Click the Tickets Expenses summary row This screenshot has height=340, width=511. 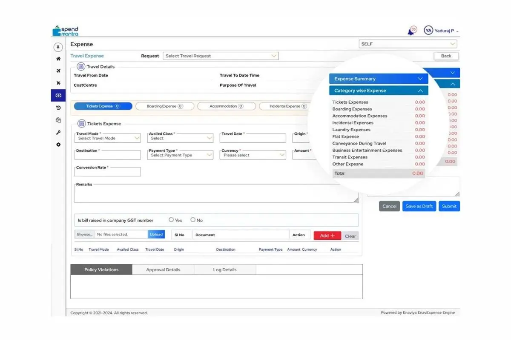coord(379,102)
